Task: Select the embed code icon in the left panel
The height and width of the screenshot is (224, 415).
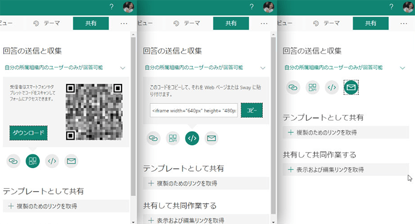Action: tap(52, 161)
